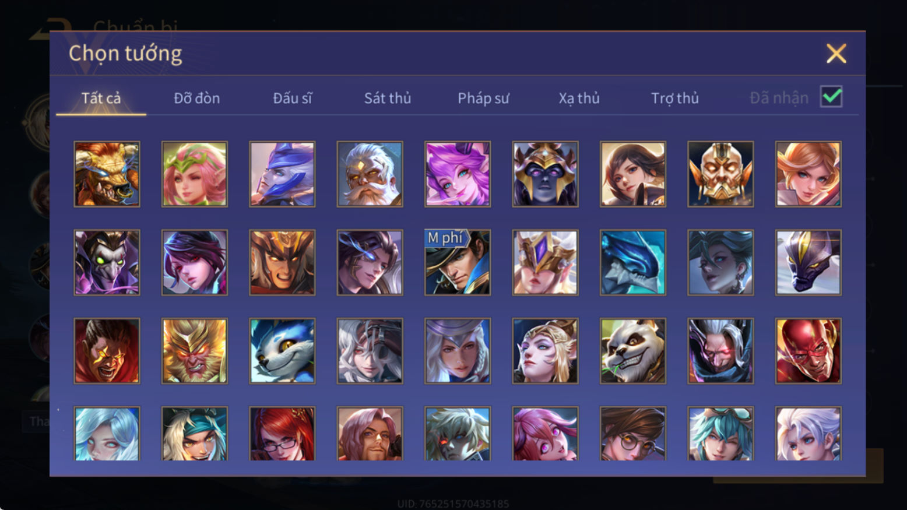Select the 'Đấu sĩ' category tab
Image resolution: width=907 pixels, height=510 pixels.
pos(293,98)
